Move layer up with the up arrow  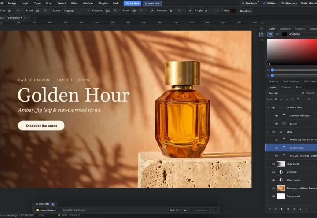pyautogui.click(x=294, y=209)
